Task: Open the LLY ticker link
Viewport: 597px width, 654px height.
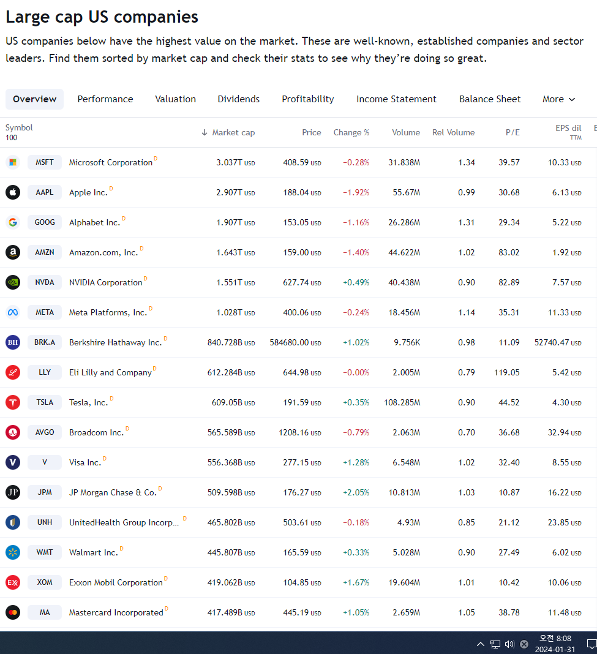Action: (x=45, y=372)
